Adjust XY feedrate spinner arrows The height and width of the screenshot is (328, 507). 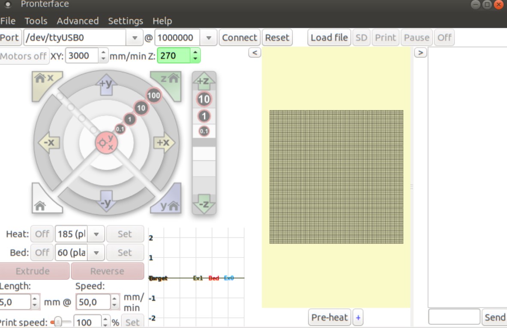(103, 56)
